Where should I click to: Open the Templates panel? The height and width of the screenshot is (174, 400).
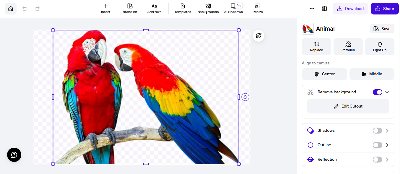point(183,8)
